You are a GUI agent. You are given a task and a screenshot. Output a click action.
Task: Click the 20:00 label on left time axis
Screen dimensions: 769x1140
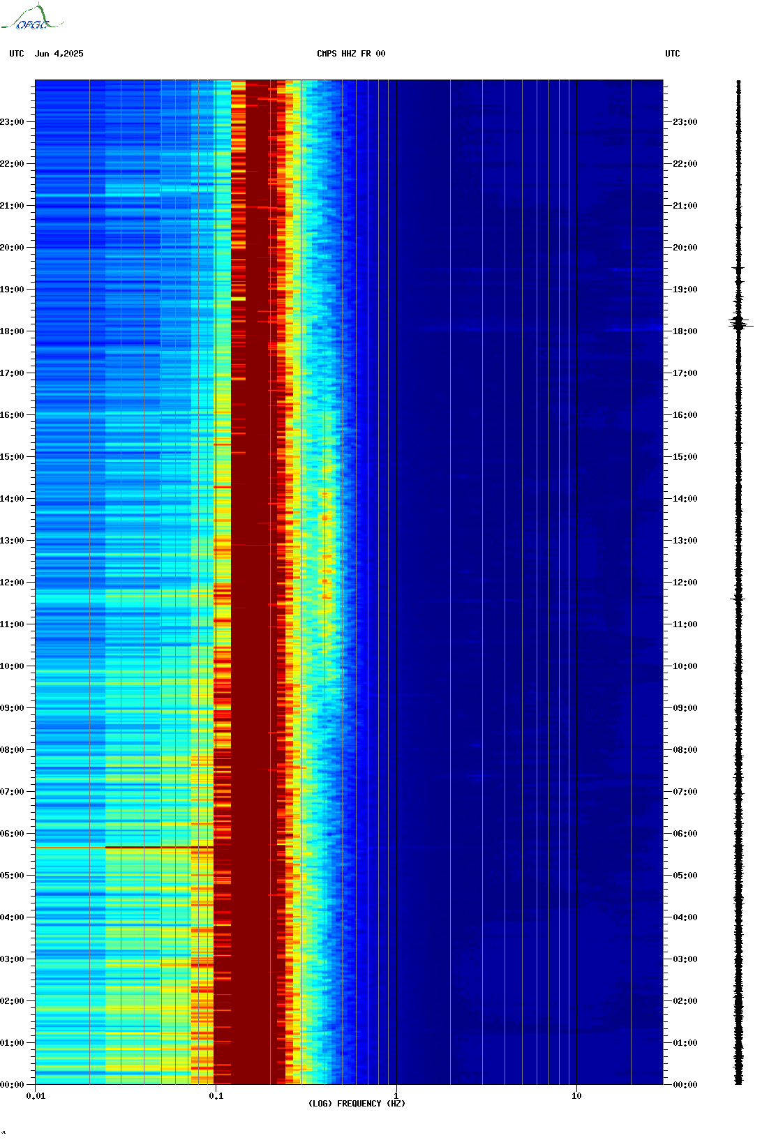13,248
